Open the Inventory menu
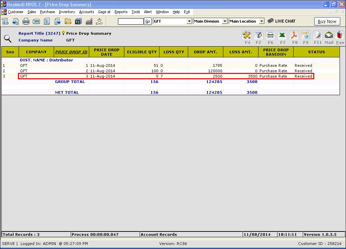This screenshot has height=249, width=346. point(67,12)
